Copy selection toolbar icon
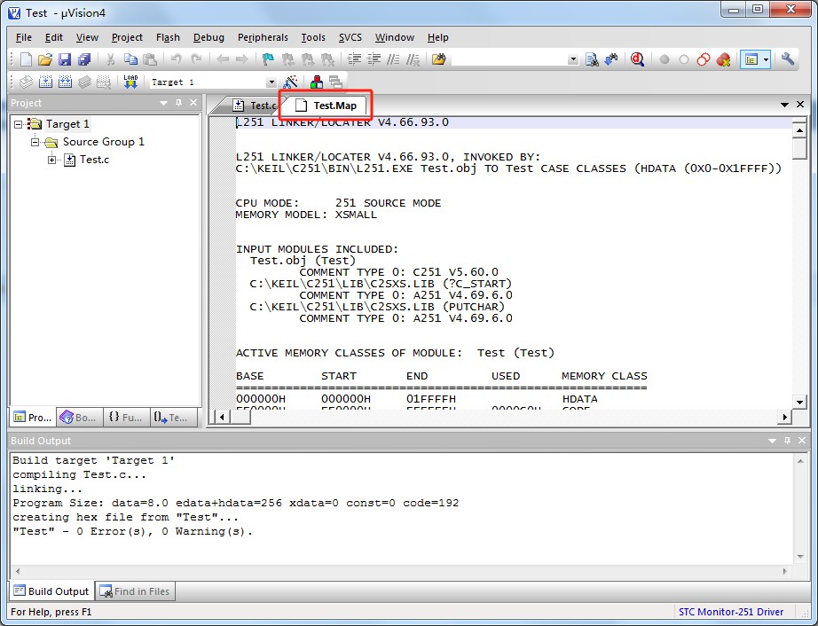818x626 pixels. pos(130,59)
